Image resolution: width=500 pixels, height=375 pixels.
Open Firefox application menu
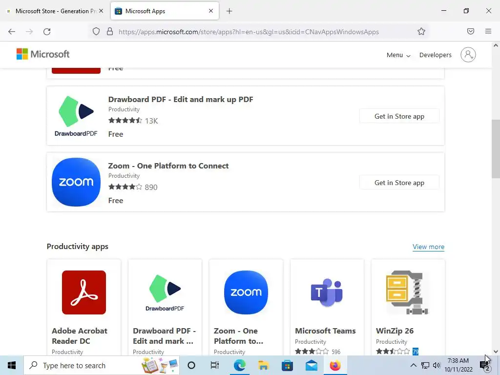488,31
